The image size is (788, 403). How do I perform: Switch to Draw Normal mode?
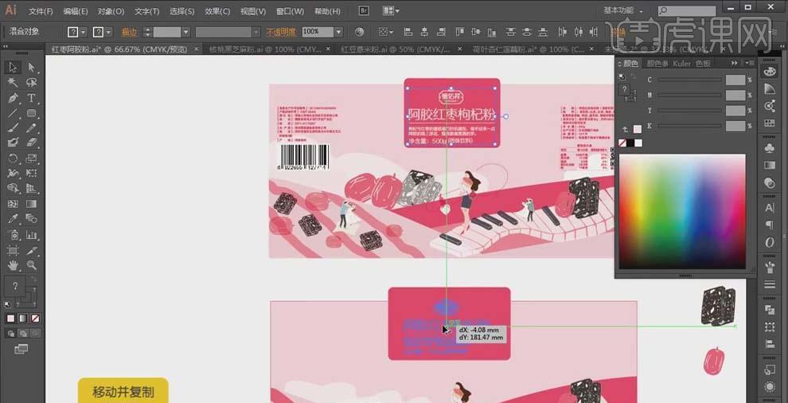[x=11, y=333]
